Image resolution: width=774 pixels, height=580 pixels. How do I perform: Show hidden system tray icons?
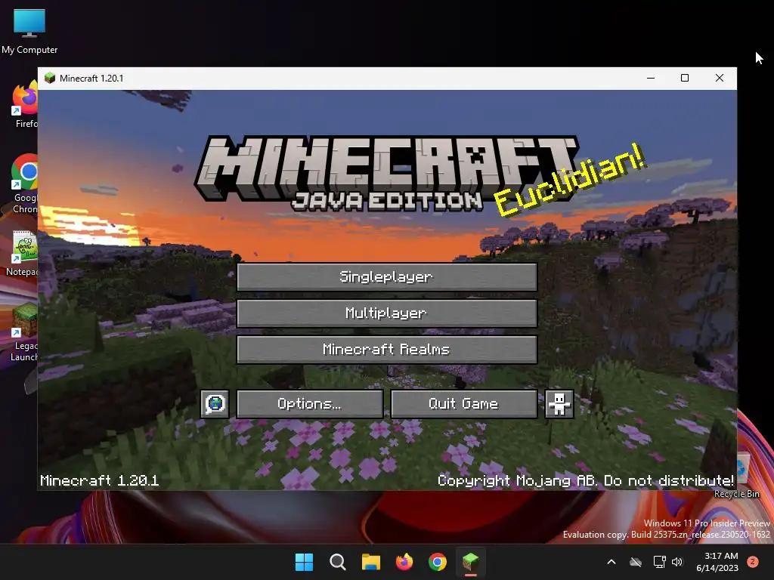611,562
